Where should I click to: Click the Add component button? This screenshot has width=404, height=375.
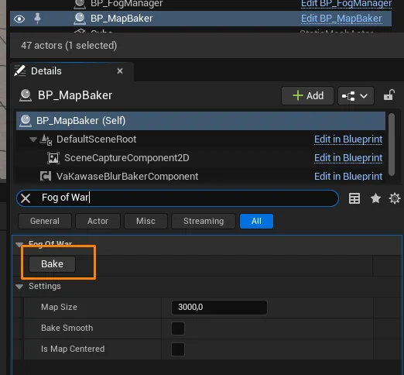click(307, 96)
